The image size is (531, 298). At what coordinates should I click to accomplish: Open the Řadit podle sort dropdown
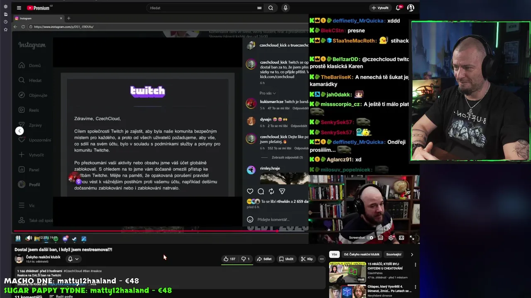pyautogui.click(x=61, y=296)
